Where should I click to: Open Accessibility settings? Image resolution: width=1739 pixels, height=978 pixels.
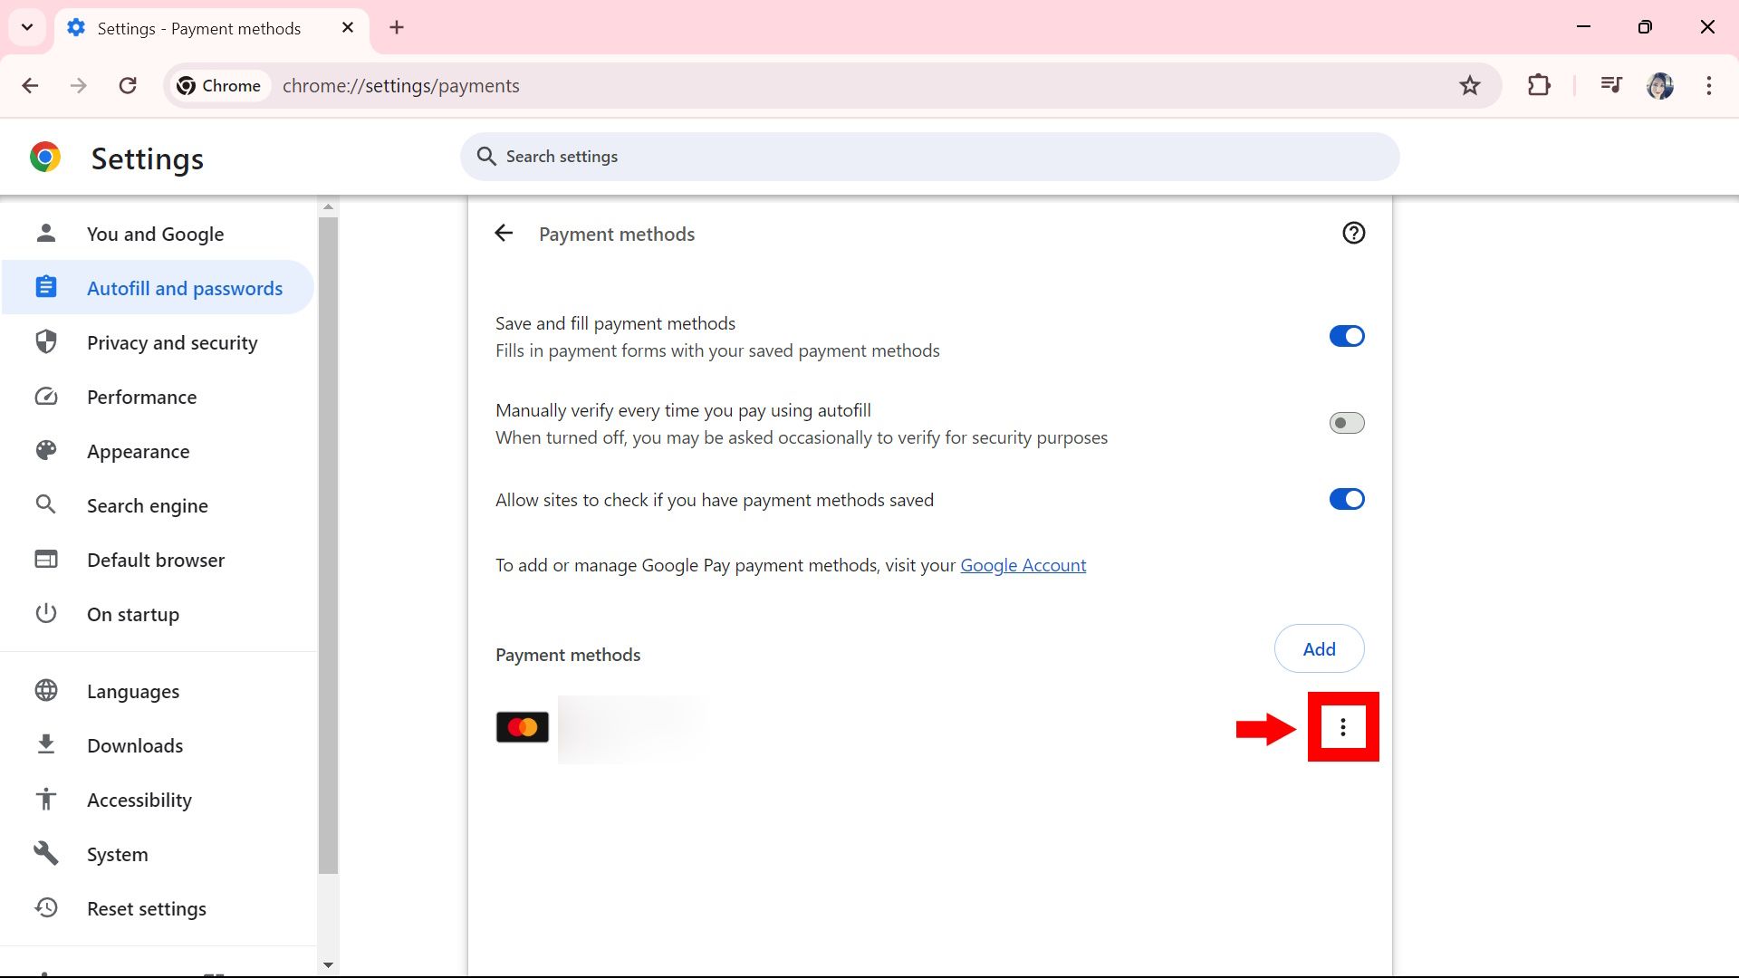point(159,800)
